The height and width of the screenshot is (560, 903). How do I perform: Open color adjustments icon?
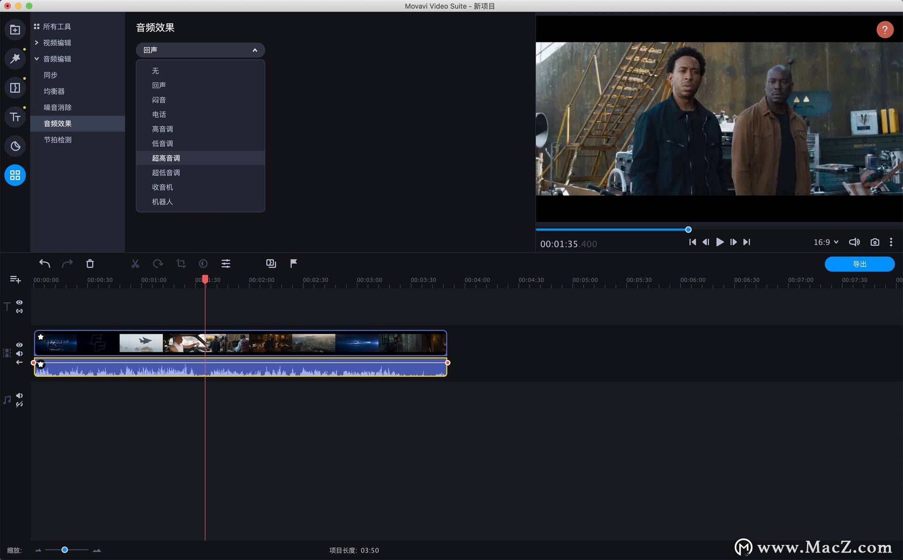tap(203, 264)
